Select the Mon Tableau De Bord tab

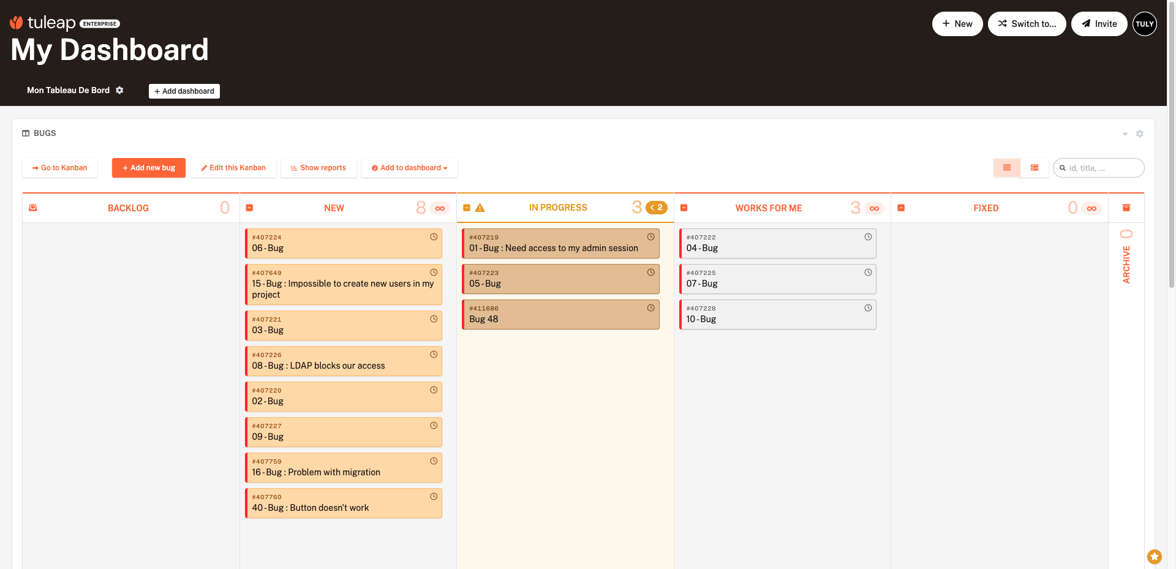[x=69, y=90]
